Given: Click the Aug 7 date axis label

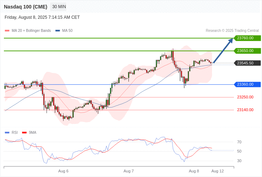Looking at the screenshot, I should click(x=129, y=171).
